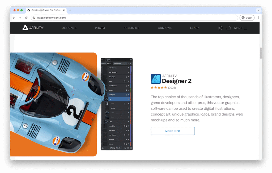Open the PUBLISHER navigation item

[131, 28]
